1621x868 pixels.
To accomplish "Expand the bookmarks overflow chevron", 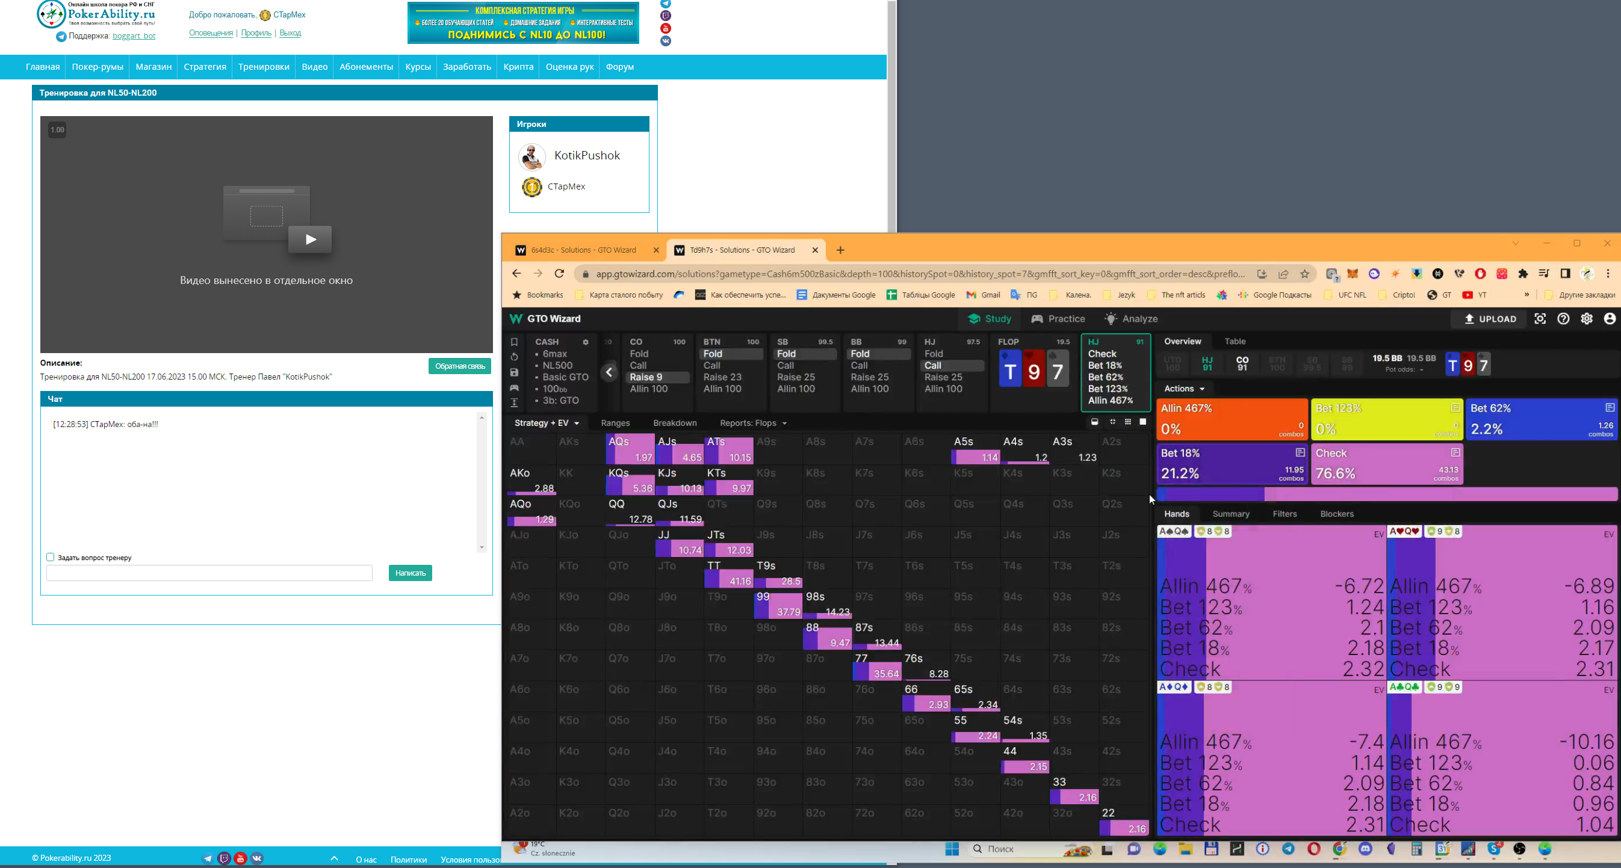I will (x=1526, y=294).
